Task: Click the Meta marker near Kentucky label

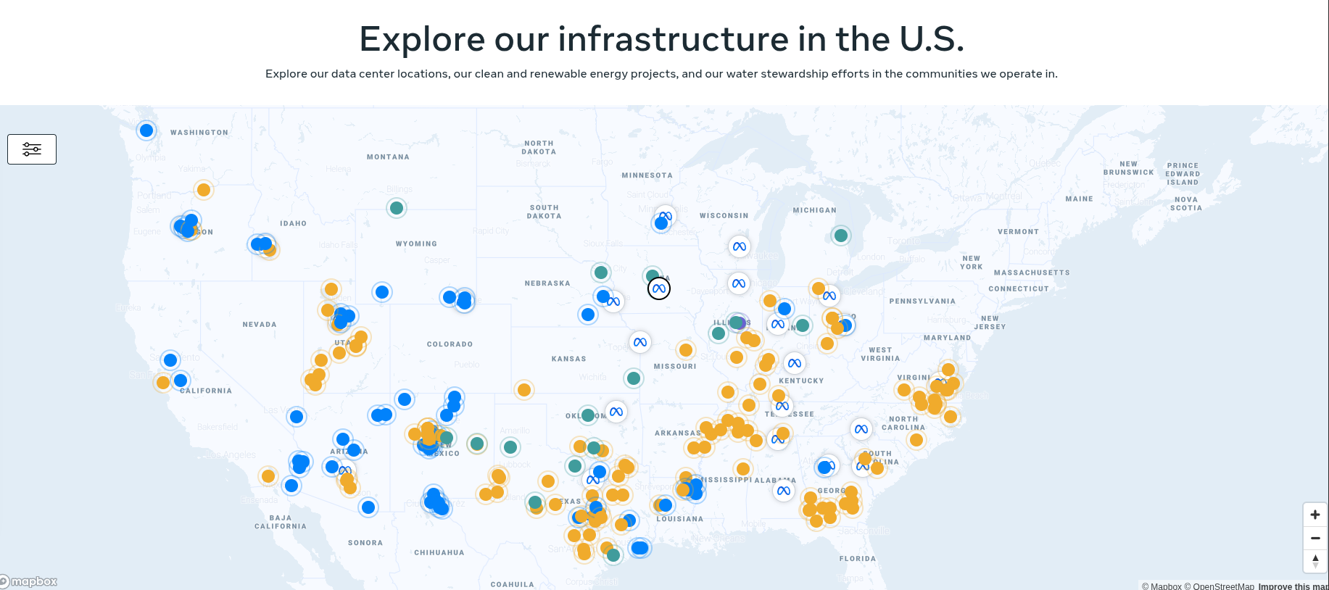Action: point(795,363)
